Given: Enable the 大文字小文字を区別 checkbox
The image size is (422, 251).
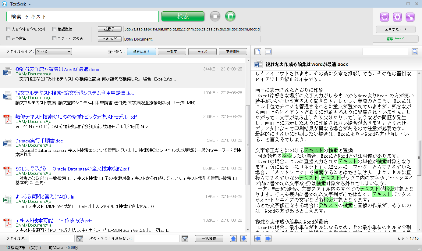Looking at the screenshot, I should coord(9,30).
